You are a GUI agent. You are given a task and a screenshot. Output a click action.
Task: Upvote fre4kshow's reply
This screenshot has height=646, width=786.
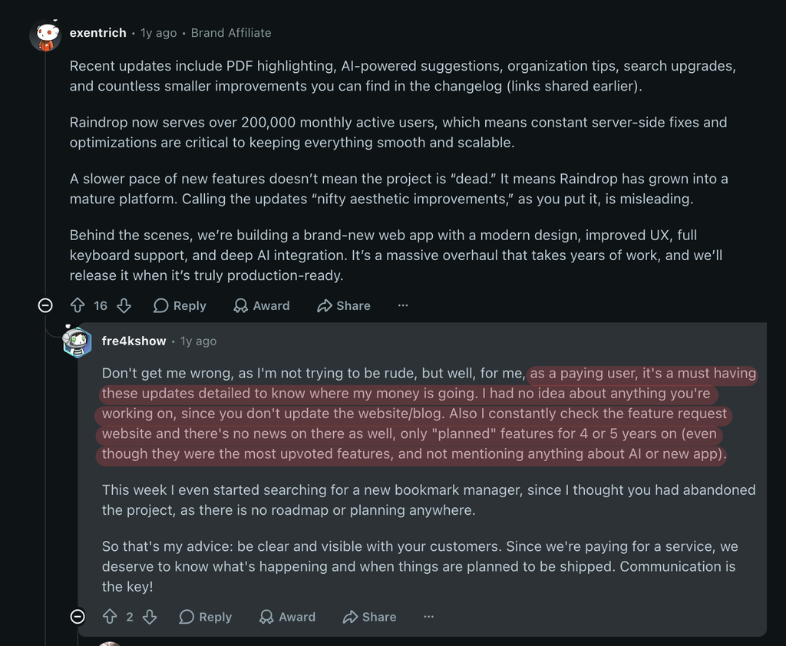(x=110, y=616)
